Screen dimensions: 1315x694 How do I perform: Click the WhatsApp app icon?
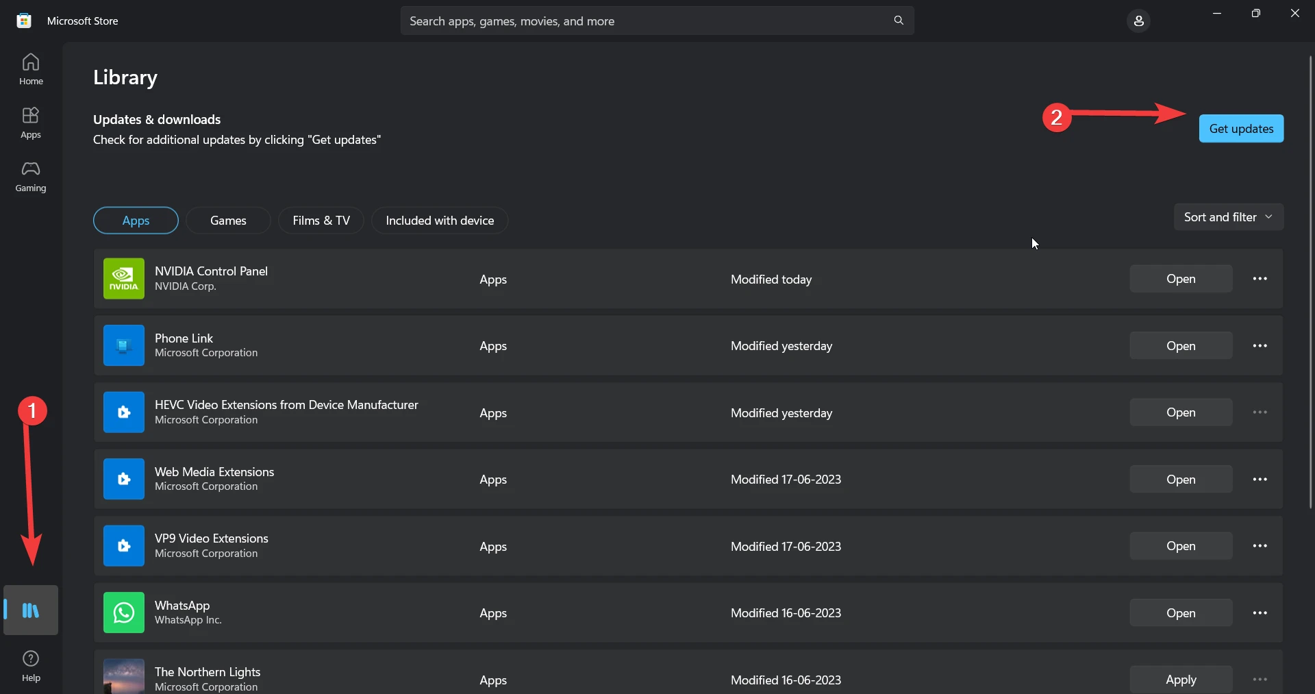[124, 612]
